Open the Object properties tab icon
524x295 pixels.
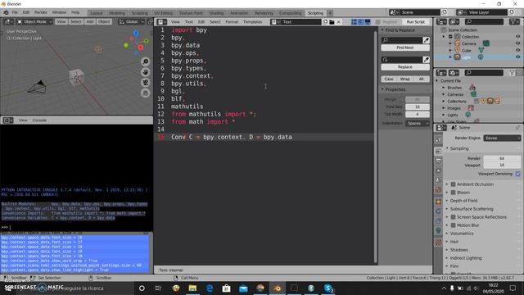tap(439, 202)
